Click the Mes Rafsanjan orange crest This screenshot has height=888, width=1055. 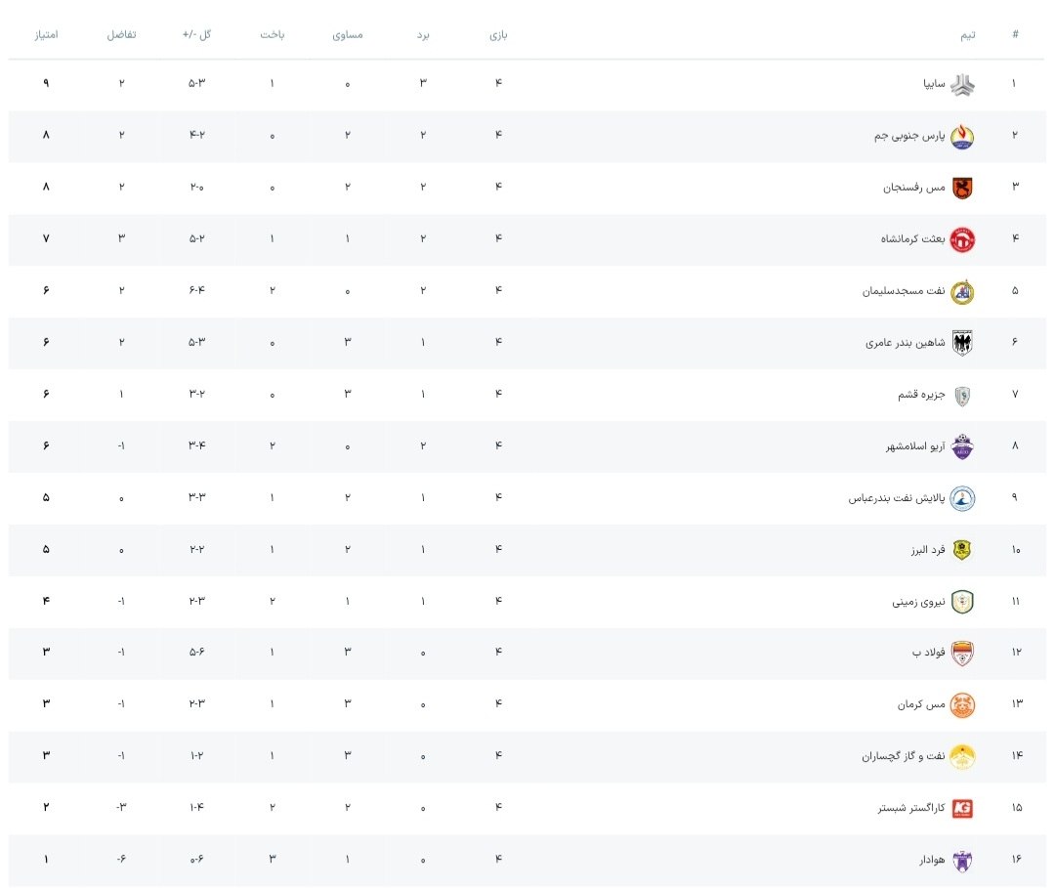point(962,189)
